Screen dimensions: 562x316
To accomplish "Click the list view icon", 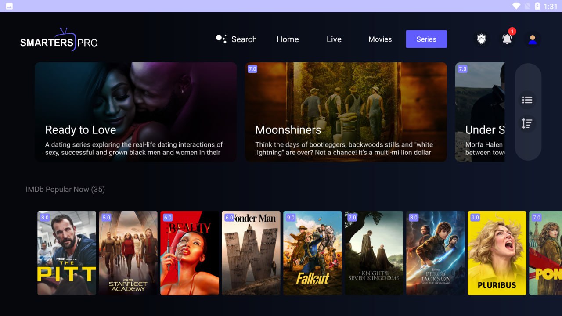I will (527, 100).
